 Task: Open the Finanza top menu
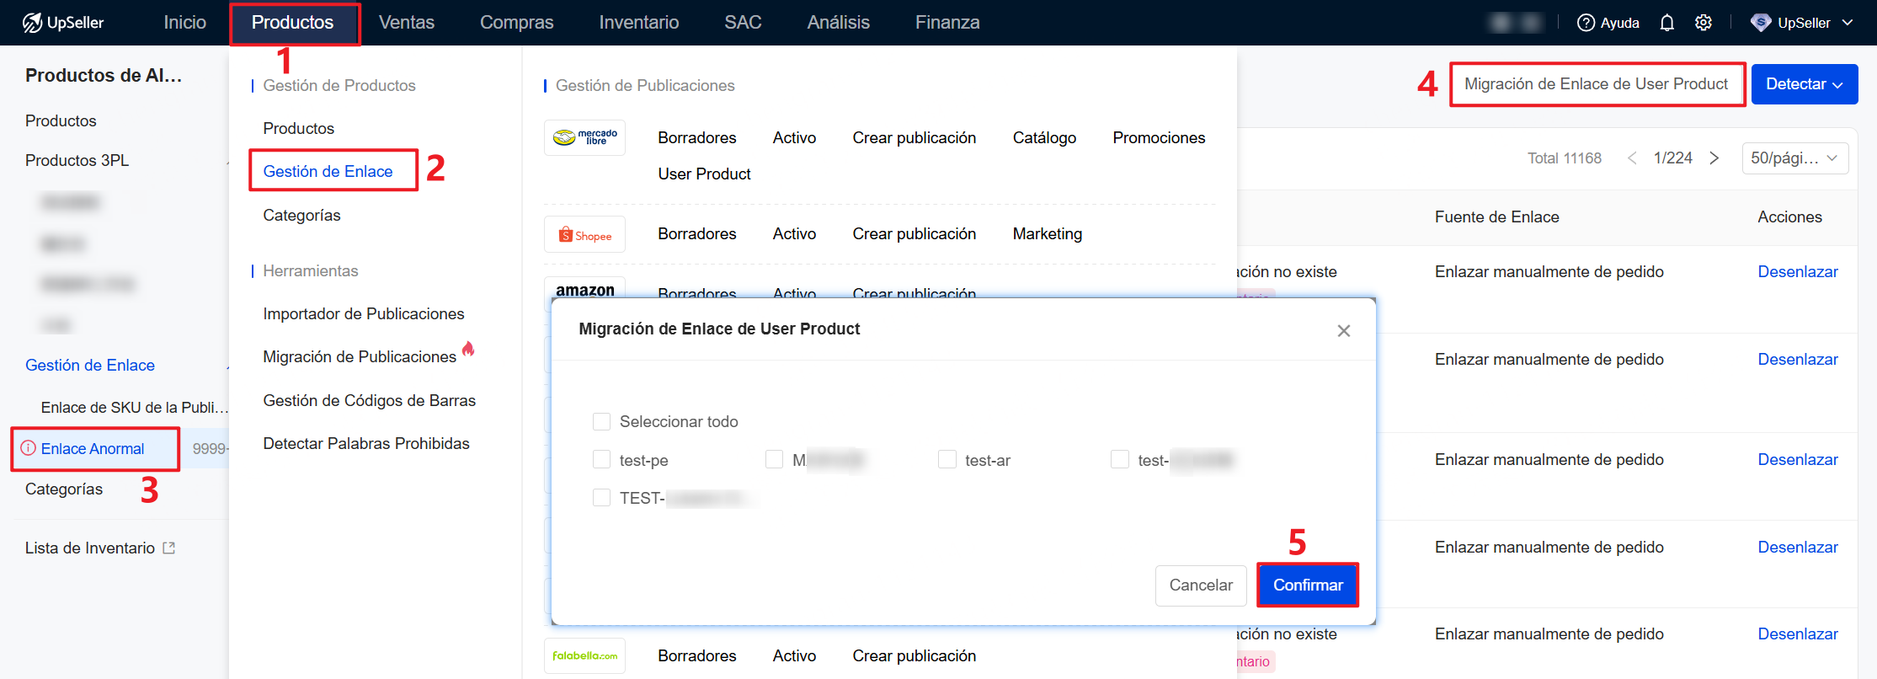tap(947, 23)
